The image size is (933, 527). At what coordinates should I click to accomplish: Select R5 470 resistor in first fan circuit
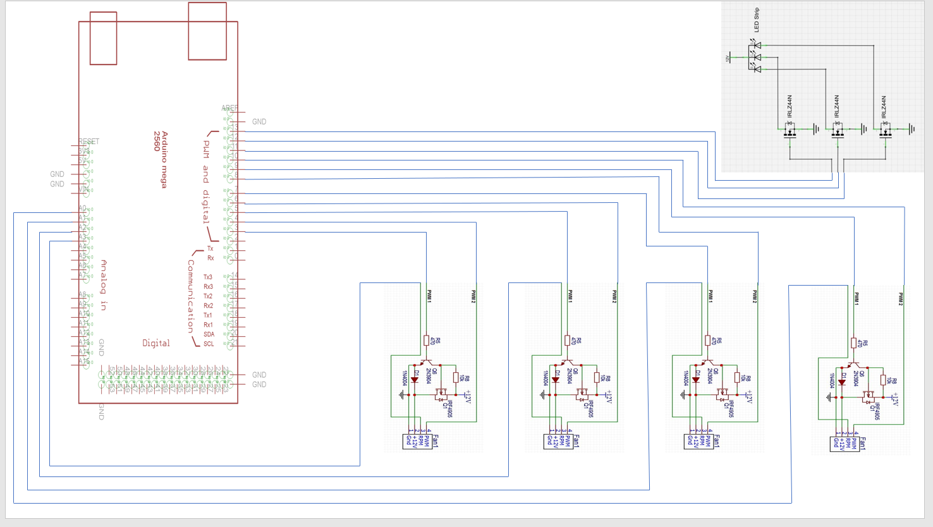[x=427, y=341]
